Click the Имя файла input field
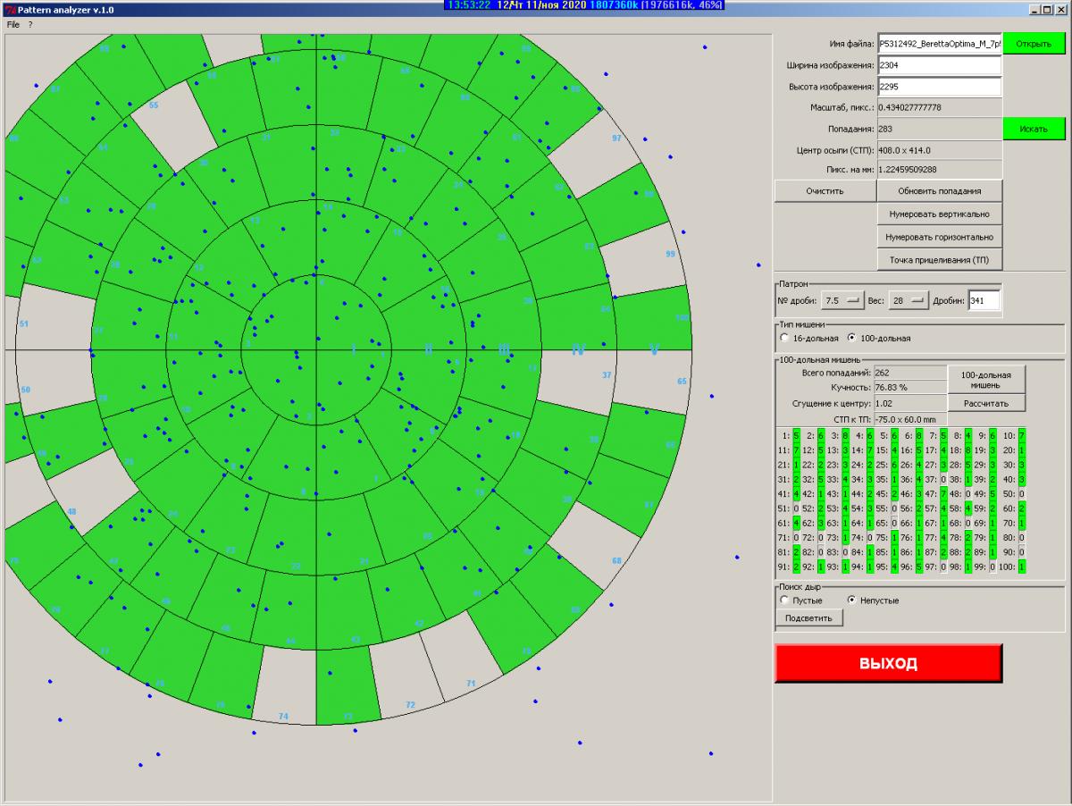1072x806 pixels. (939, 44)
